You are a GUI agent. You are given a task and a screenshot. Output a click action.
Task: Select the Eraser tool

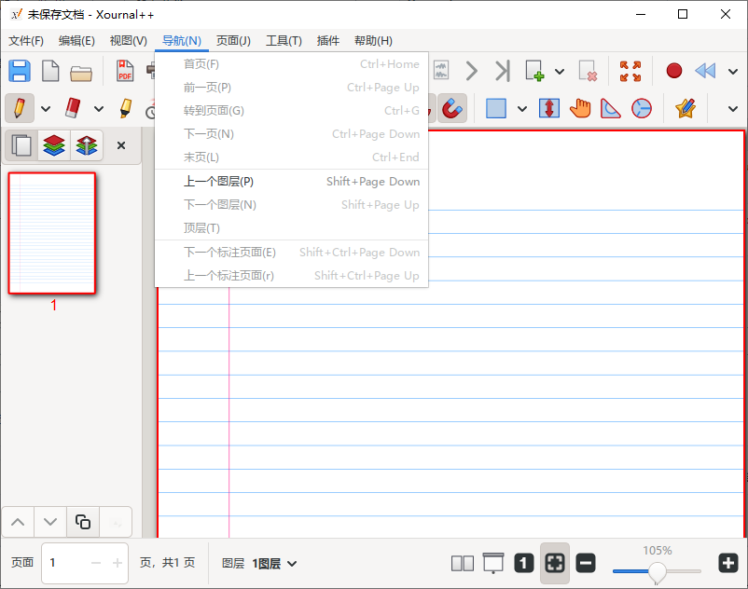coord(73,108)
